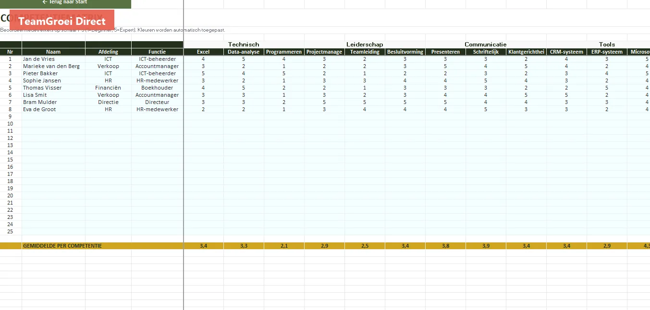Select Thomas Visser's ERP-systeem score cell

(x=607, y=88)
